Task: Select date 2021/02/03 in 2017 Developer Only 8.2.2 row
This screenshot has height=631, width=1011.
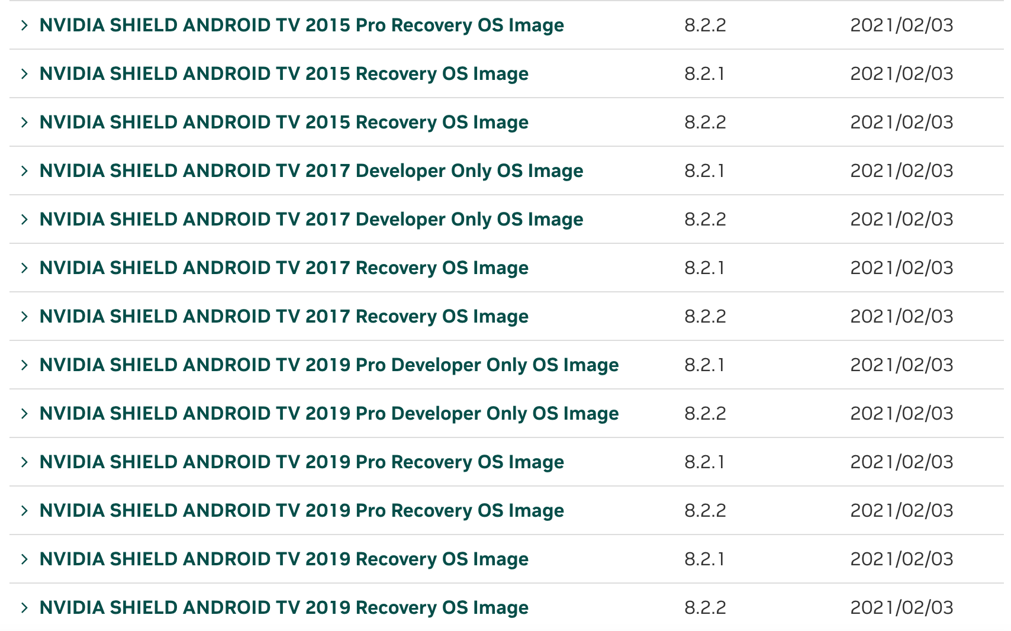Action: [x=902, y=219]
